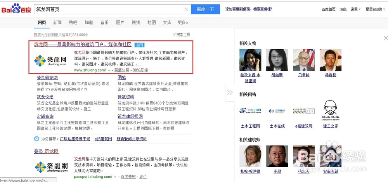
Task: Open 建工之家 site logo
Action: (x=330, y=110)
